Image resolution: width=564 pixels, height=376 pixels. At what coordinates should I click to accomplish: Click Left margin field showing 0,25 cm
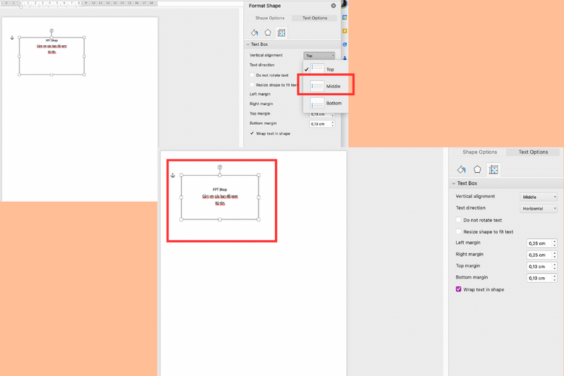pyautogui.click(x=539, y=243)
